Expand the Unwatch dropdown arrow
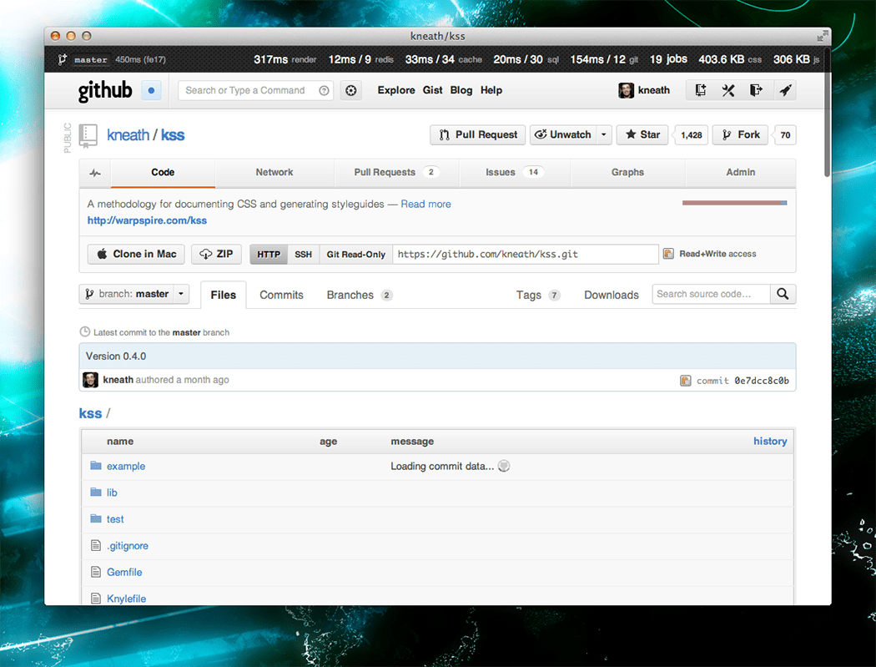Screen dimensions: 876x667 coord(604,134)
